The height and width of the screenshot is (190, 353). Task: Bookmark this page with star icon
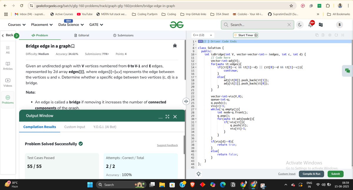pos(291,6)
